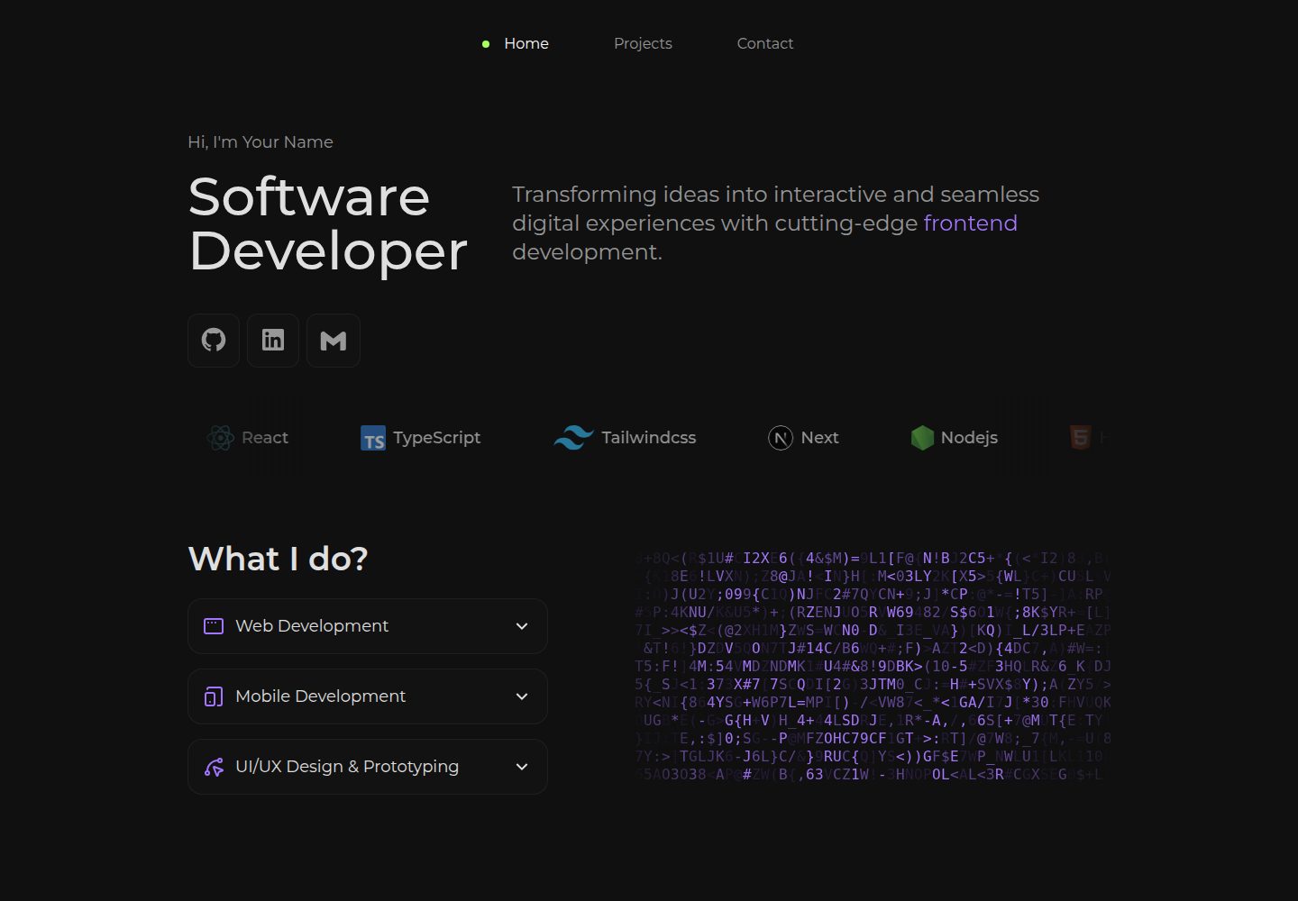Click the Tailwindcss text label

pos(649,438)
